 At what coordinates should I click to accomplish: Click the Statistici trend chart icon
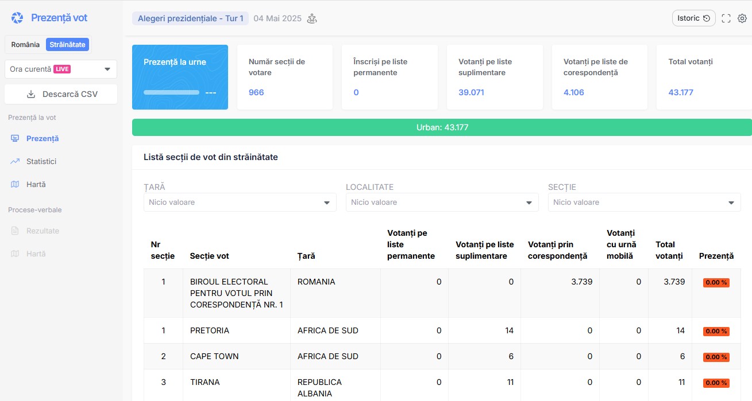(15, 162)
